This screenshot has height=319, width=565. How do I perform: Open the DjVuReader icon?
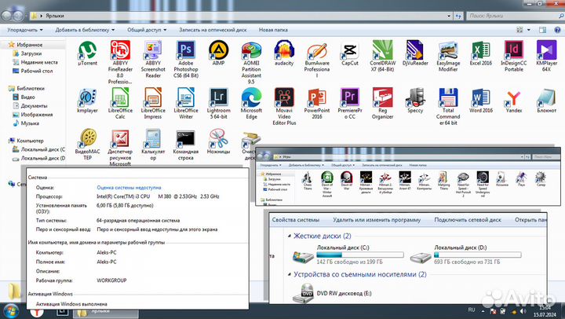(x=415, y=53)
